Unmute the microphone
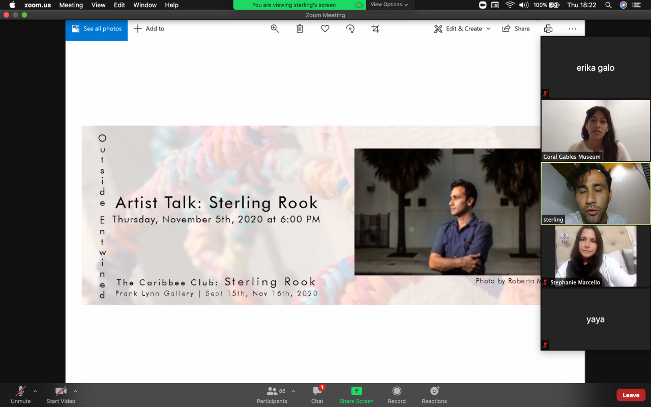651x407 pixels. (x=21, y=394)
